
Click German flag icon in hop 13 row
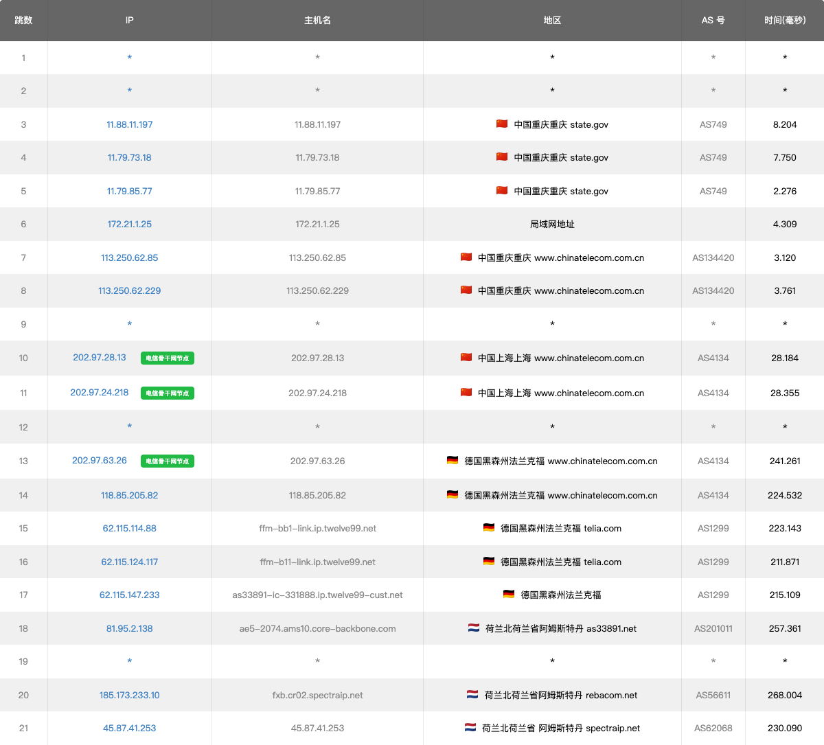453,461
